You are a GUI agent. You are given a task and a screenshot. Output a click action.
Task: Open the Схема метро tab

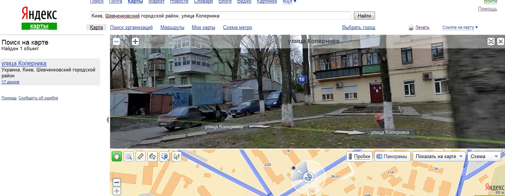[x=238, y=28]
